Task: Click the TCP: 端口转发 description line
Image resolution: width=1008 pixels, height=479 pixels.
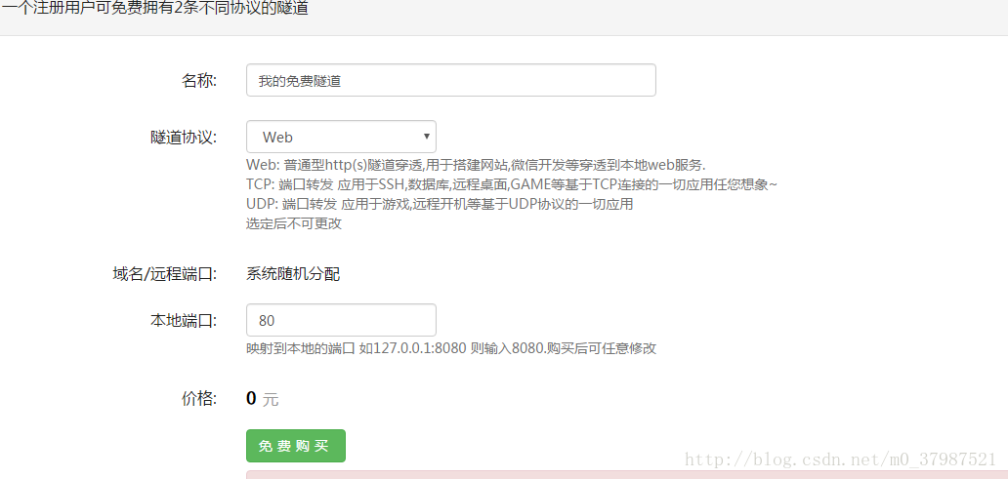Action: [x=512, y=185]
